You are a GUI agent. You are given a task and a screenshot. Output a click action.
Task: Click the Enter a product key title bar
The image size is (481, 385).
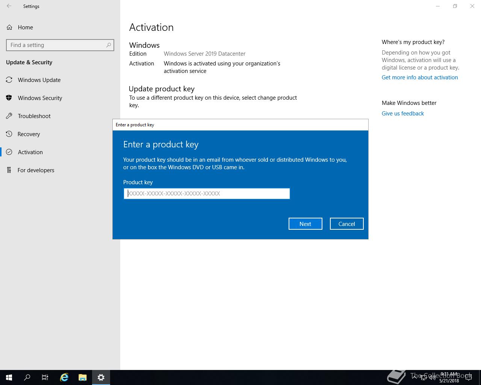(x=240, y=125)
